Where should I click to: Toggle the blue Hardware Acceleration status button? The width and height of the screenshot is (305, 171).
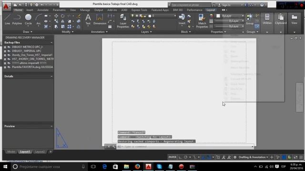tap(284, 157)
